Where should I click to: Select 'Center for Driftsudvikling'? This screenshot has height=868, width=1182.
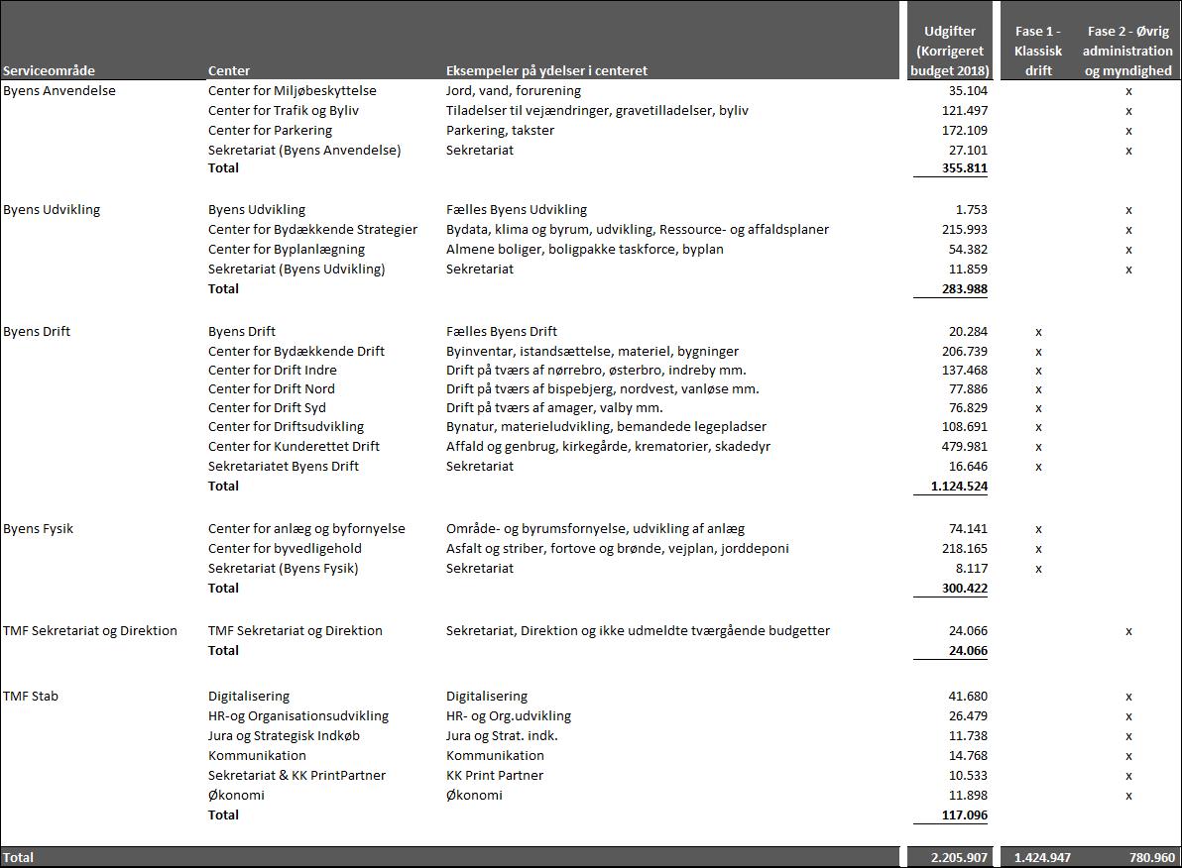[286, 426]
